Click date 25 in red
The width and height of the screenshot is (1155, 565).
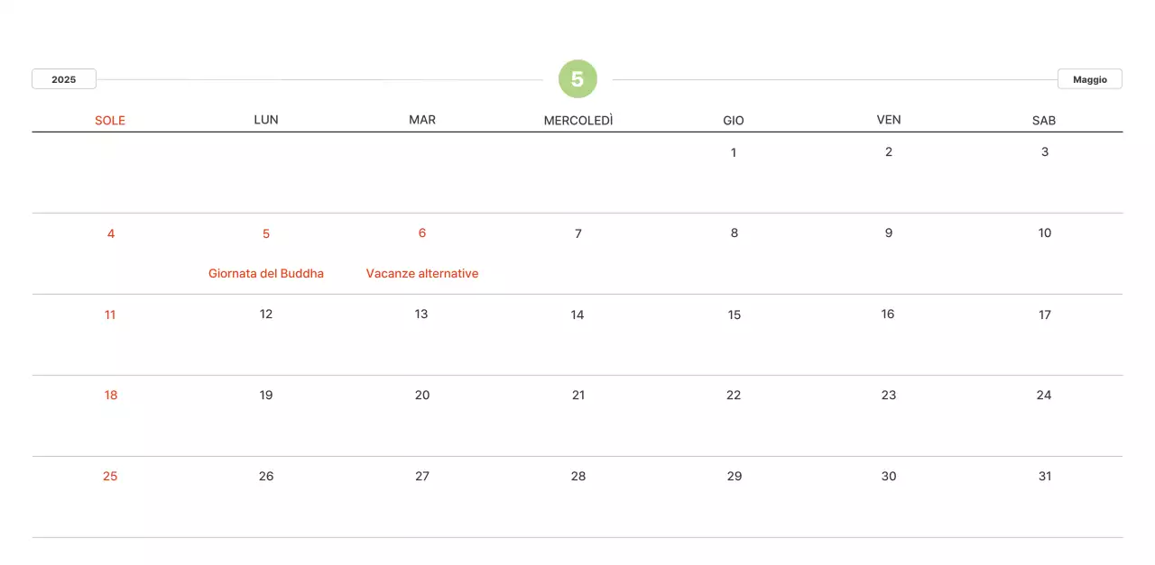point(110,476)
